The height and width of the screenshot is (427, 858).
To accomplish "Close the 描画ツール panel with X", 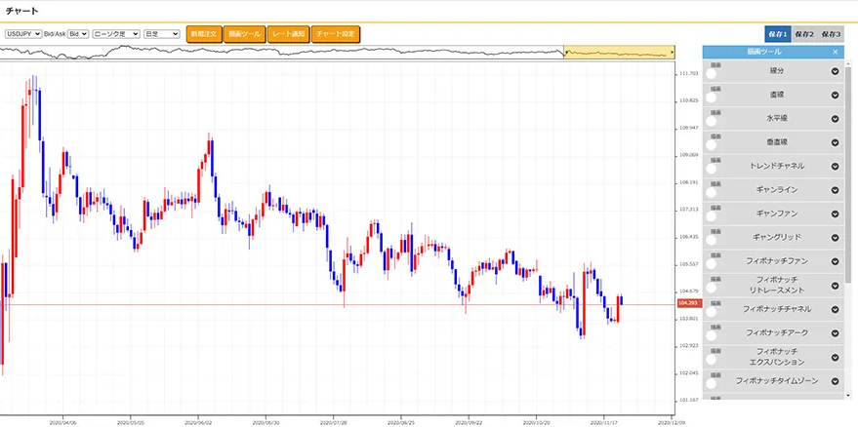I will [835, 52].
